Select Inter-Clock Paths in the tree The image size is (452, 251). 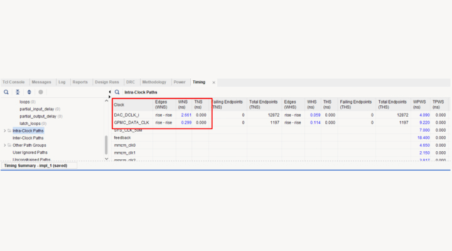[28, 138]
